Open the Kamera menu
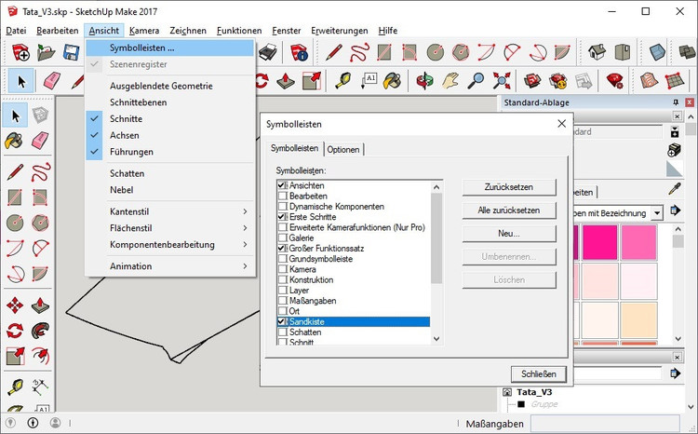This screenshot has width=698, height=434. click(144, 31)
